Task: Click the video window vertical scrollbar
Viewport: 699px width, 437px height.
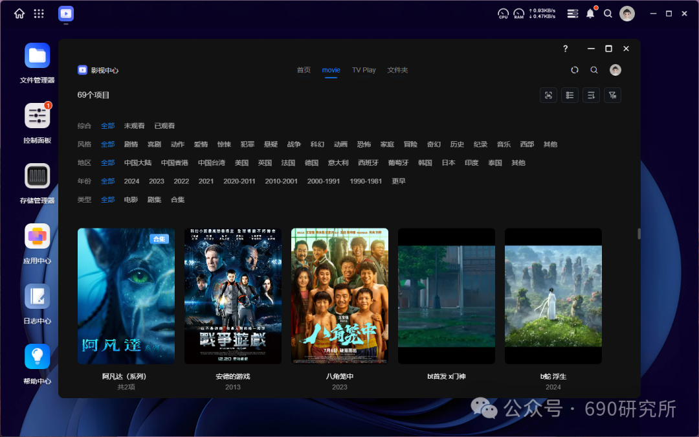Action: 639,234
